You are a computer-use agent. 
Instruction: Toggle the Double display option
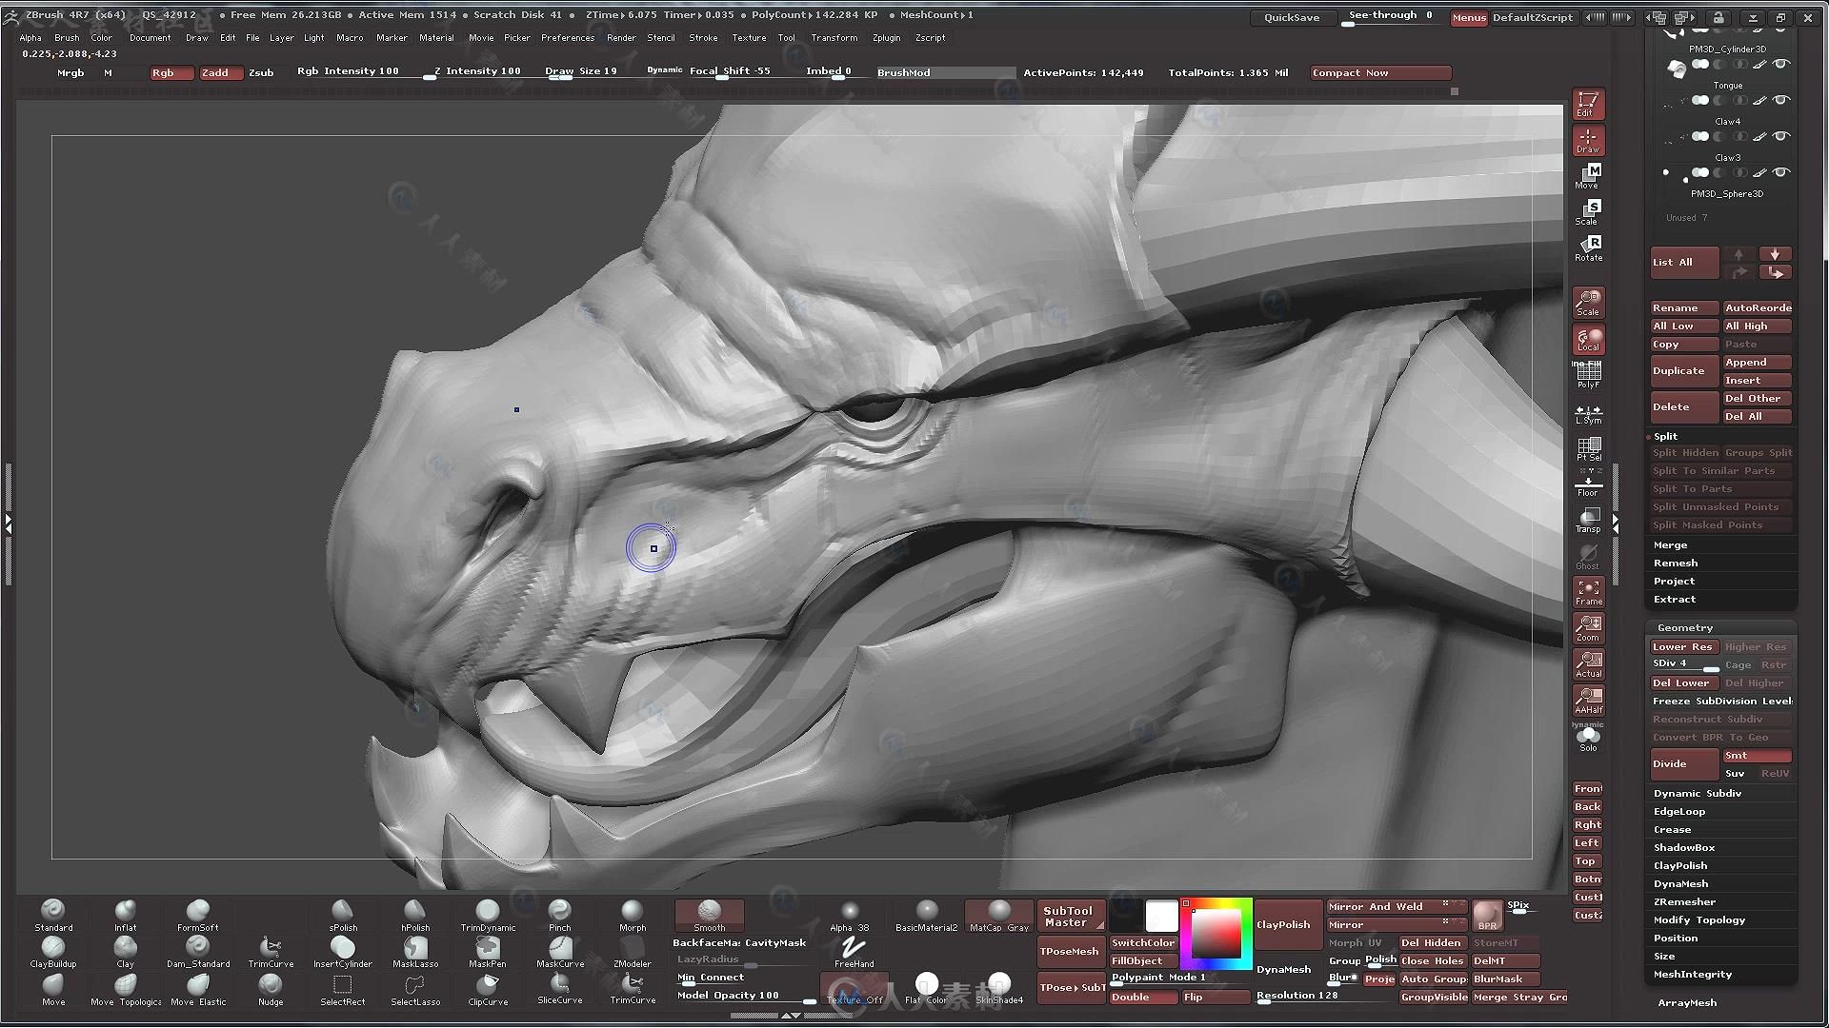1143,998
